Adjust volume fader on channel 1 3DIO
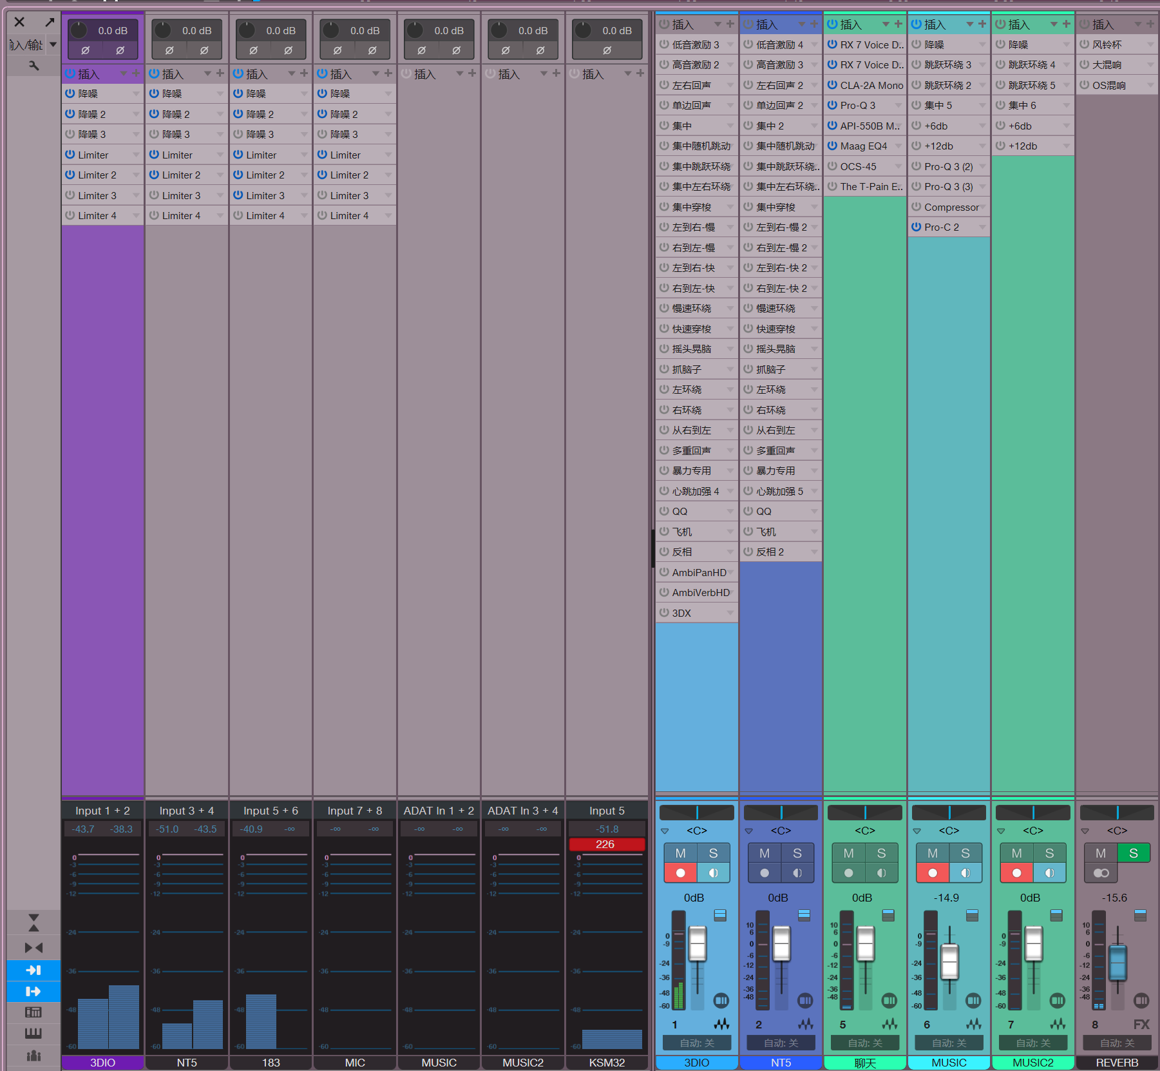 click(698, 944)
